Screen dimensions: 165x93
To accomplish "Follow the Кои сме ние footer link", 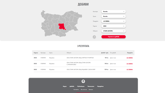I will click(84, 90).
